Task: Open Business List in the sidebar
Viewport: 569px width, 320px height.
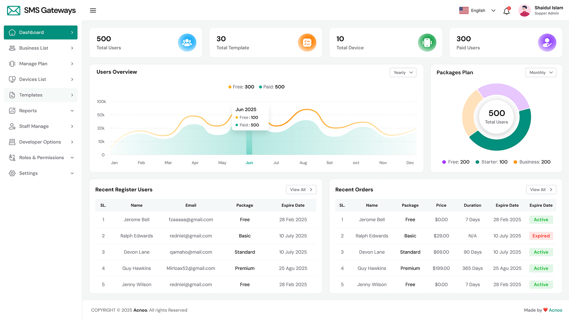Action: [x=40, y=48]
